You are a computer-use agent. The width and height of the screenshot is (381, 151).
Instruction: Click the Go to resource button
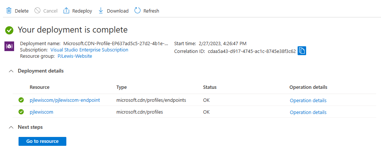pyautogui.click(x=42, y=141)
